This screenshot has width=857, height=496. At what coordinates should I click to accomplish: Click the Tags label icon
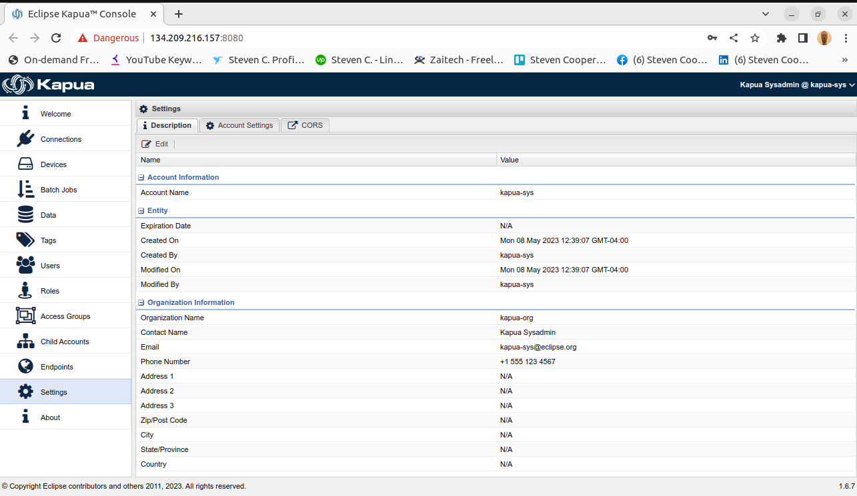(x=25, y=240)
